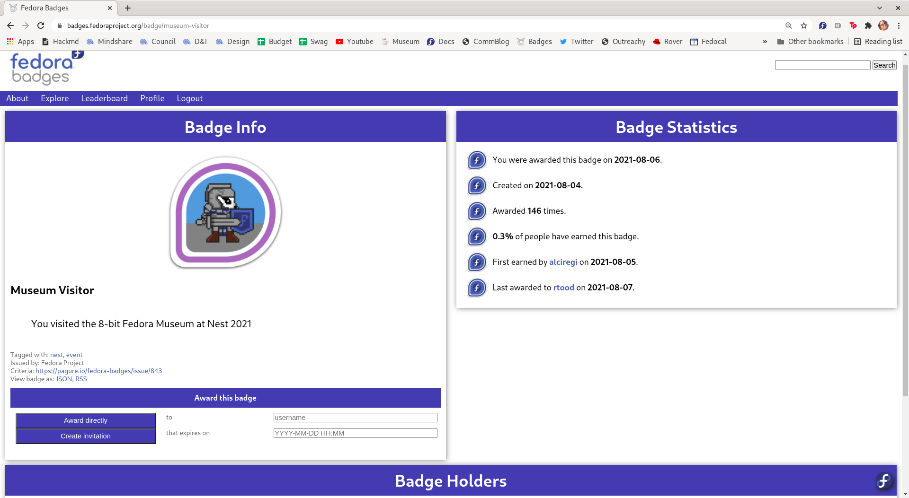
Task: Open the pagure.io criteria issue link
Action: (98, 371)
